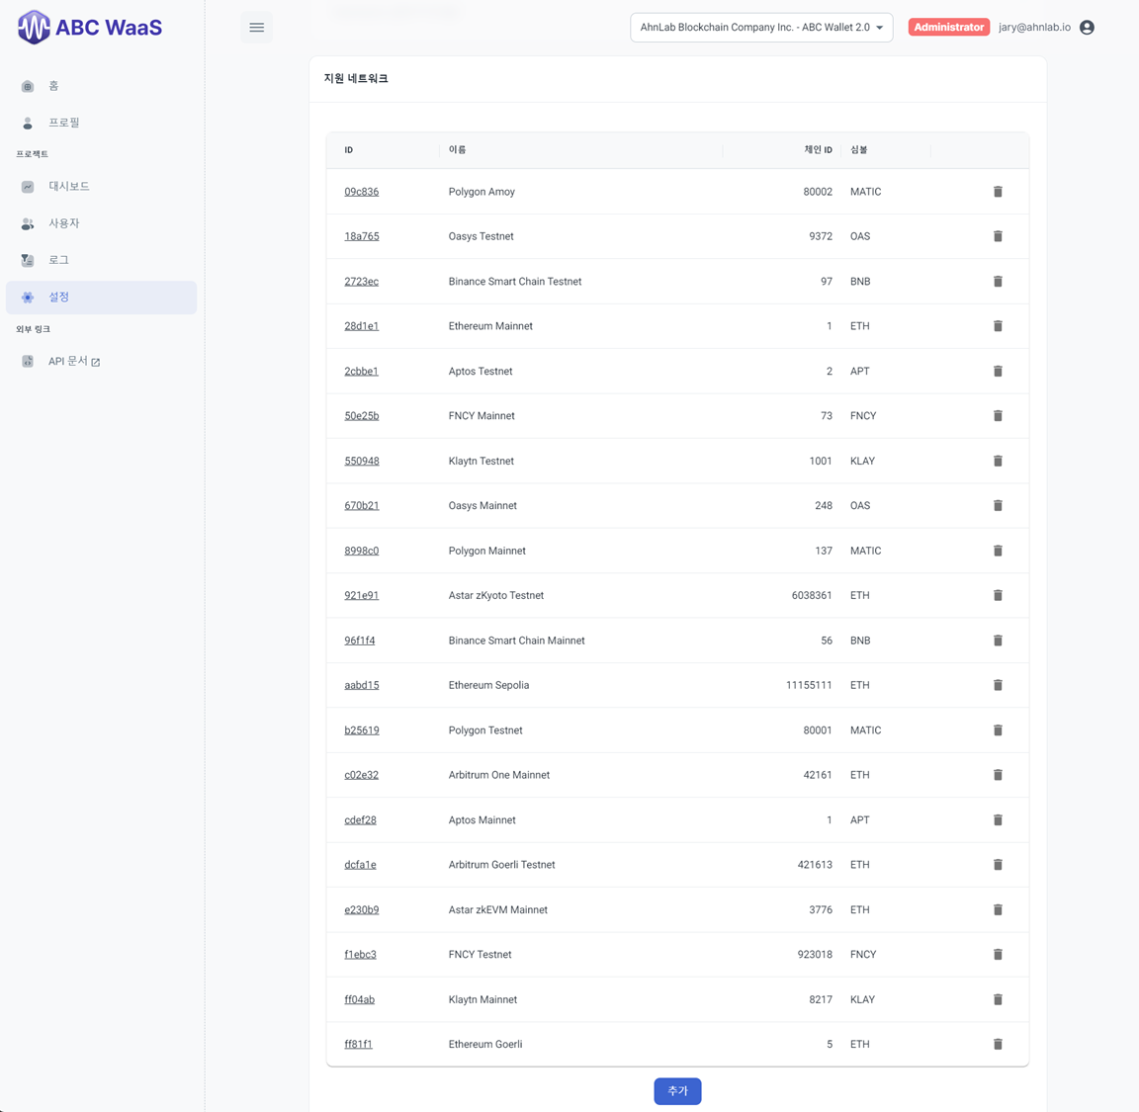Open network ID link 2cbbe1

click(361, 371)
